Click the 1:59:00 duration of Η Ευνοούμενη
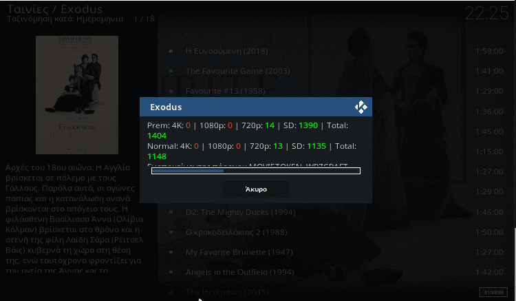 coord(489,51)
